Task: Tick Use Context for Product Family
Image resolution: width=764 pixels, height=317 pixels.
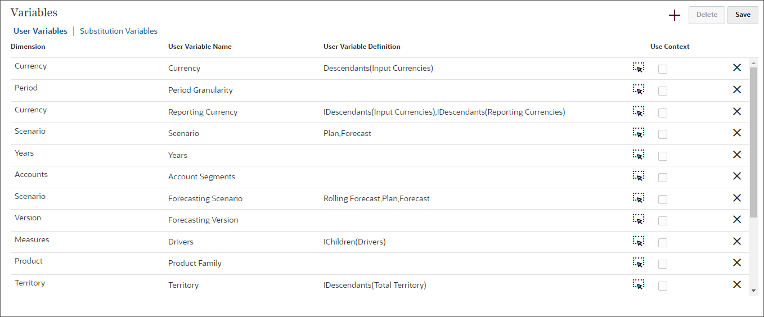Action: tap(663, 264)
